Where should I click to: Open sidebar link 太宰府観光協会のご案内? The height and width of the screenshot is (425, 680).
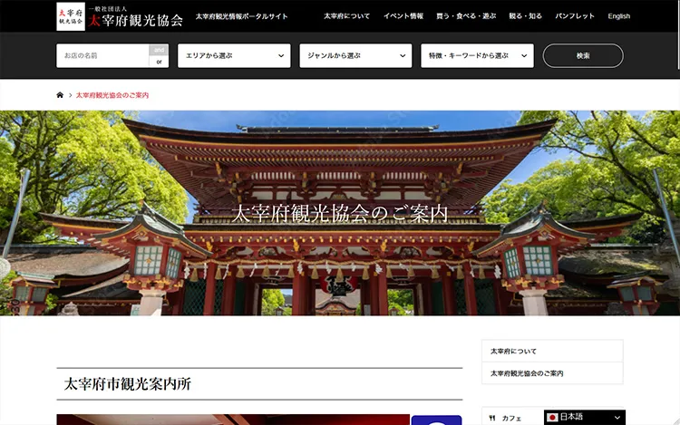click(552, 373)
